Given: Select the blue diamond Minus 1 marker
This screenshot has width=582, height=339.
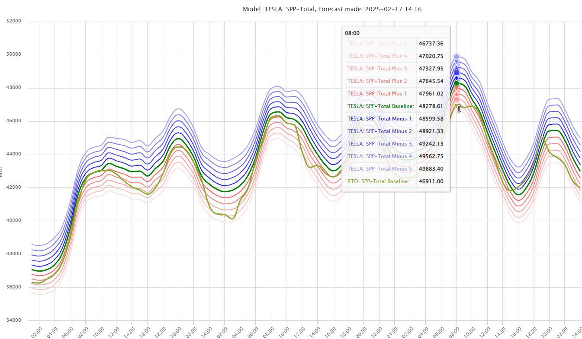Looking at the screenshot, I should (x=457, y=78).
